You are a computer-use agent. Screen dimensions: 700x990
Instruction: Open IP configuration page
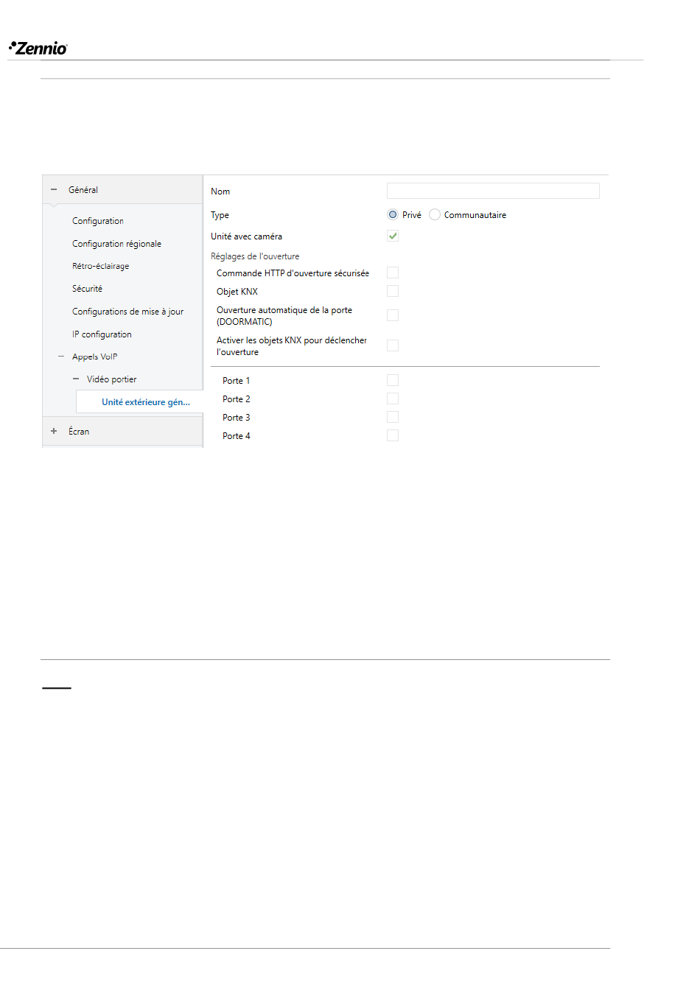click(x=102, y=334)
